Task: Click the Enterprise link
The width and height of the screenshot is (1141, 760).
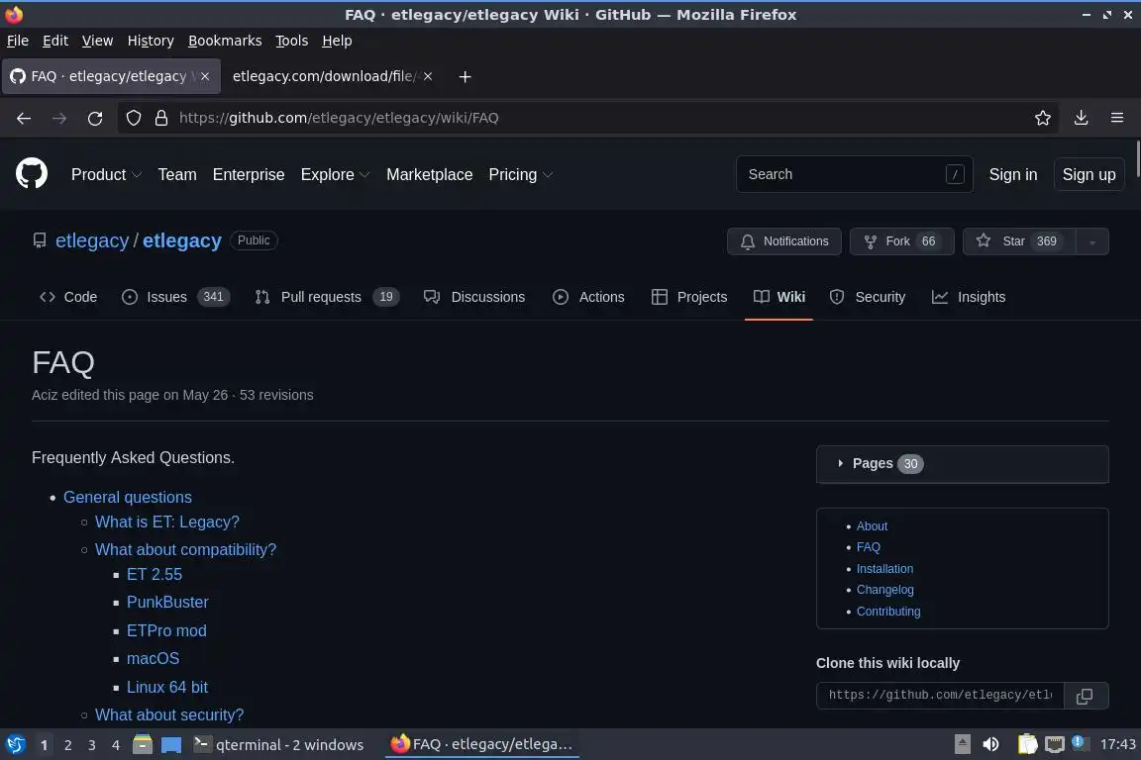Action: point(249,174)
